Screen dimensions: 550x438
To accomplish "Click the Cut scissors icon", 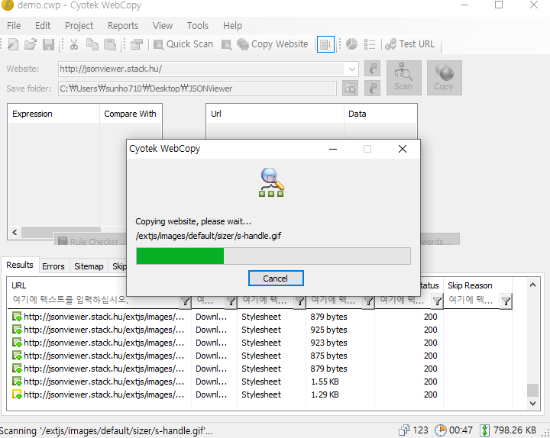I will click(74, 44).
